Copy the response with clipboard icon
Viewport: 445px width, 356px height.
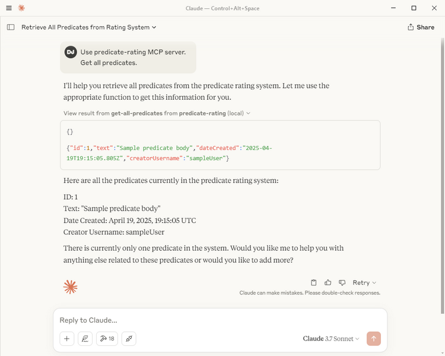tap(314, 282)
